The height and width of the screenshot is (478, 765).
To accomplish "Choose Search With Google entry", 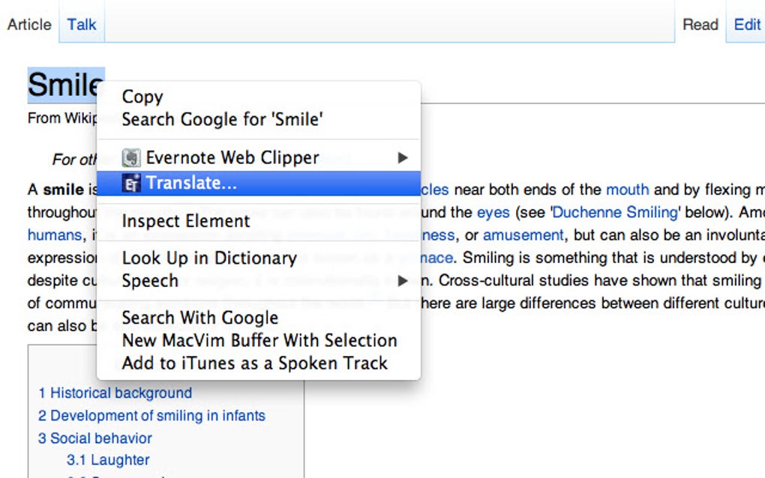I will tap(200, 318).
